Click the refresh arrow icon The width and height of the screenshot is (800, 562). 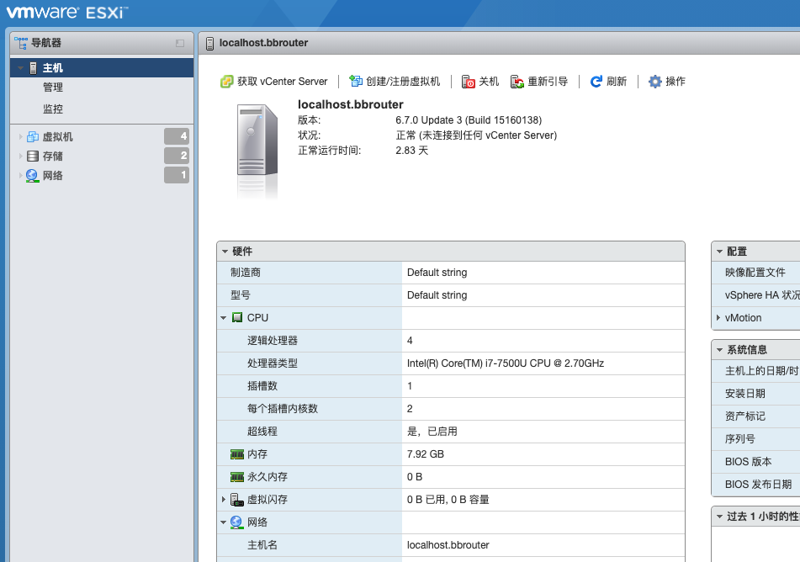(596, 82)
